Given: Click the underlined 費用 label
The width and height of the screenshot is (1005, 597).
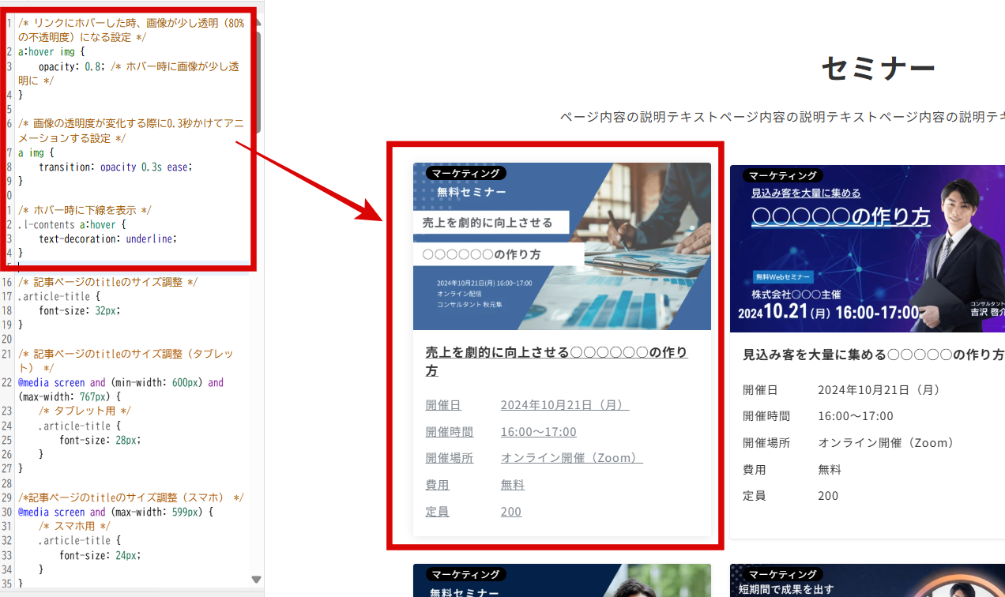Looking at the screenshot, I should 437,485.
